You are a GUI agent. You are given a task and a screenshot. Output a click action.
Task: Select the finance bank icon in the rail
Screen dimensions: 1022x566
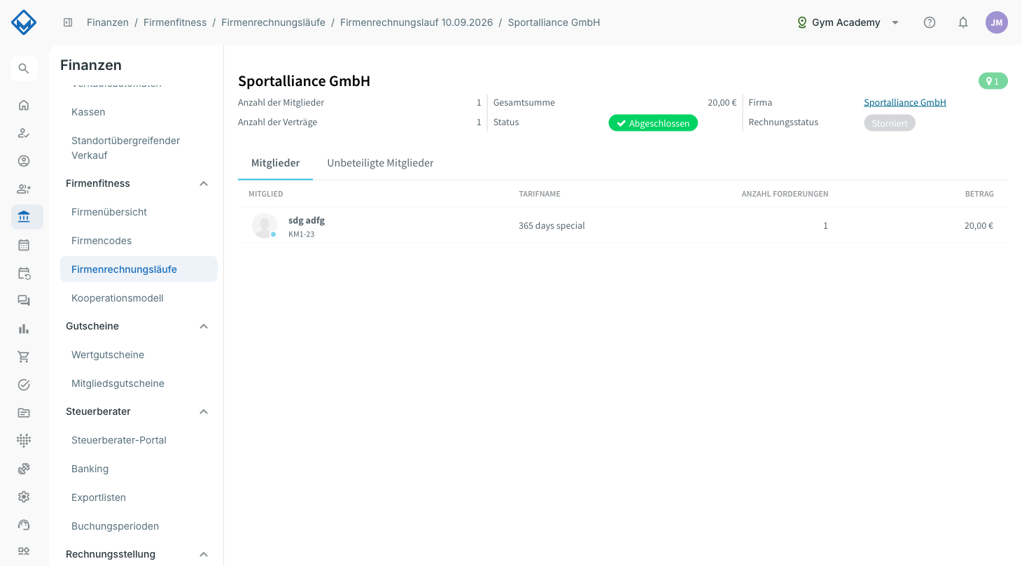click(27, 217)
